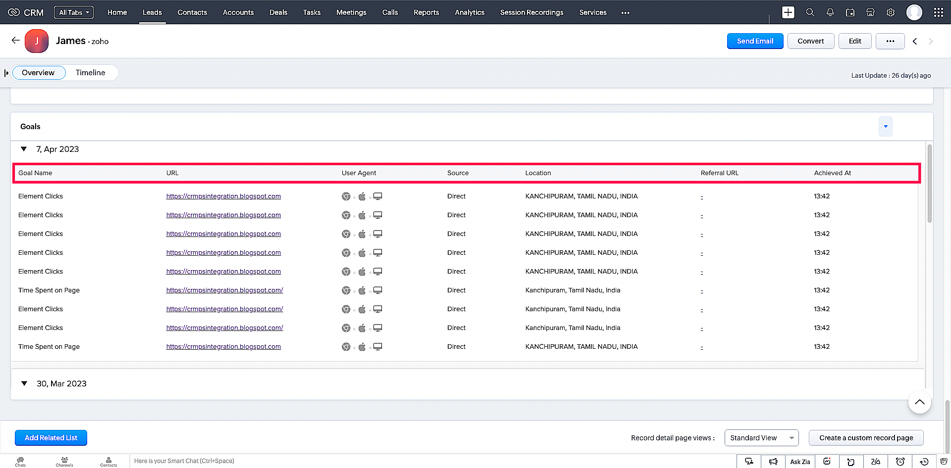This screenshot has width=951, height=468.
Task: Open the apps grid launcher icon
Action: point(938,12)
